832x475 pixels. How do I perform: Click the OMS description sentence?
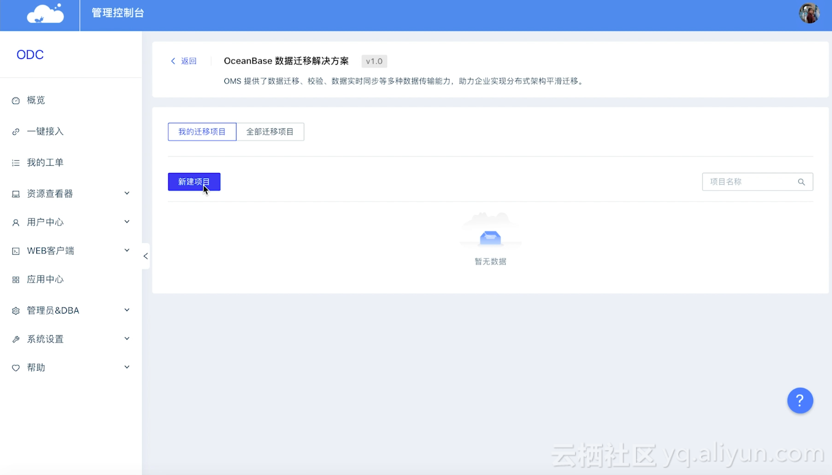click(x=404, y=81)
